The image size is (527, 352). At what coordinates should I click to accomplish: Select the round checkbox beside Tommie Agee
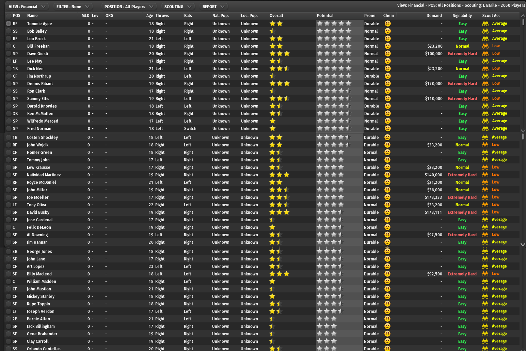9,24
